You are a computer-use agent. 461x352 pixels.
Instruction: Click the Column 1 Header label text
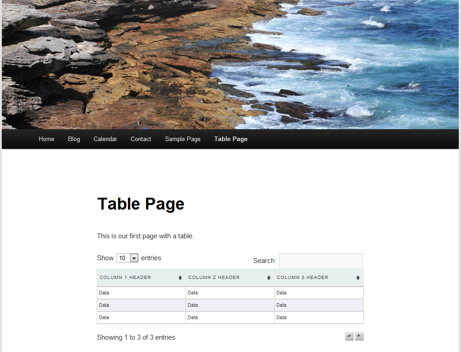point(125,278)
